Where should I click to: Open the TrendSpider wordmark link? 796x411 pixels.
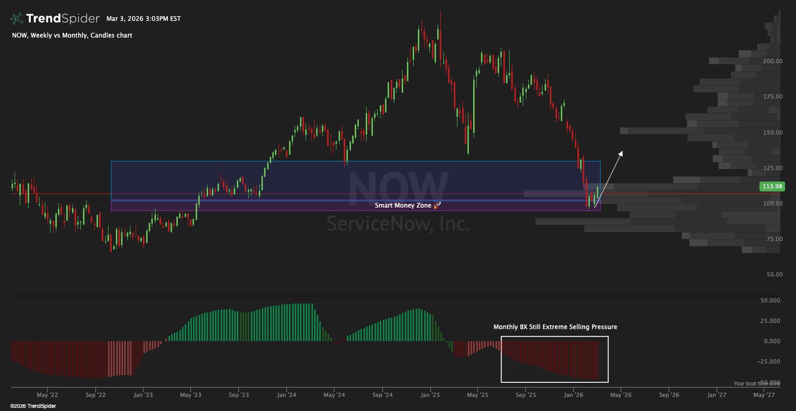63,19
